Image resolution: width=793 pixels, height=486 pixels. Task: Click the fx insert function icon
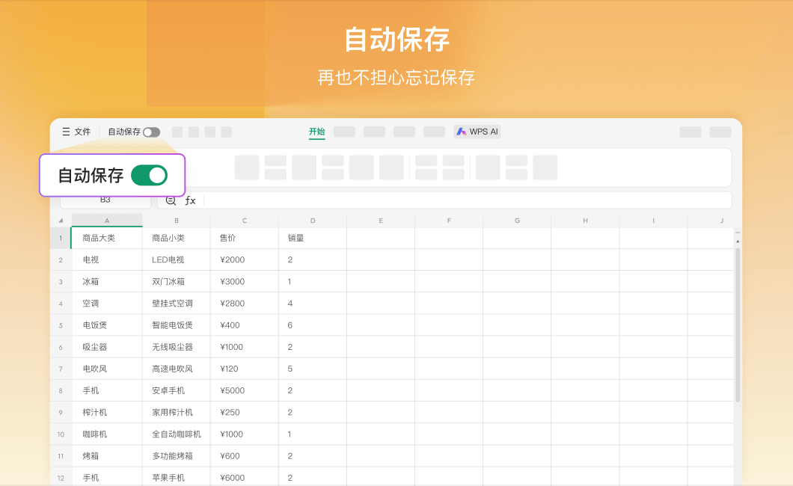pos(192,200)
